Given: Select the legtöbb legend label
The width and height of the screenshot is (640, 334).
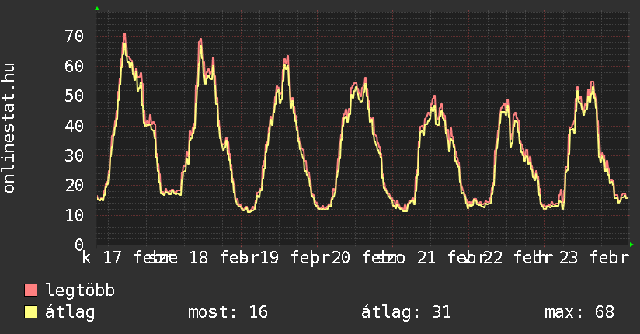Looking at the screenshot, I should coord(80,291).
